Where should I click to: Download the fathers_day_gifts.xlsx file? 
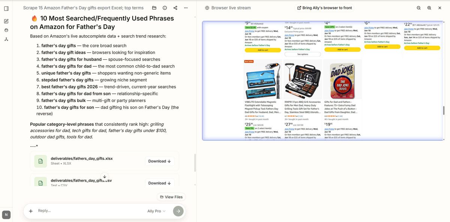159,161
